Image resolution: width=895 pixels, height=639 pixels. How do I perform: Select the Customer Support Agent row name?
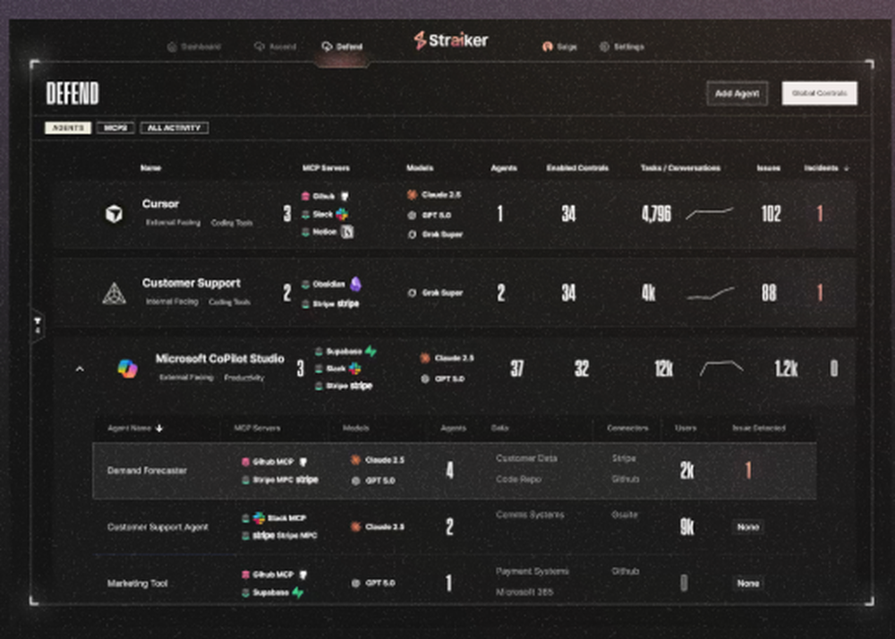(x=158, y=527)
